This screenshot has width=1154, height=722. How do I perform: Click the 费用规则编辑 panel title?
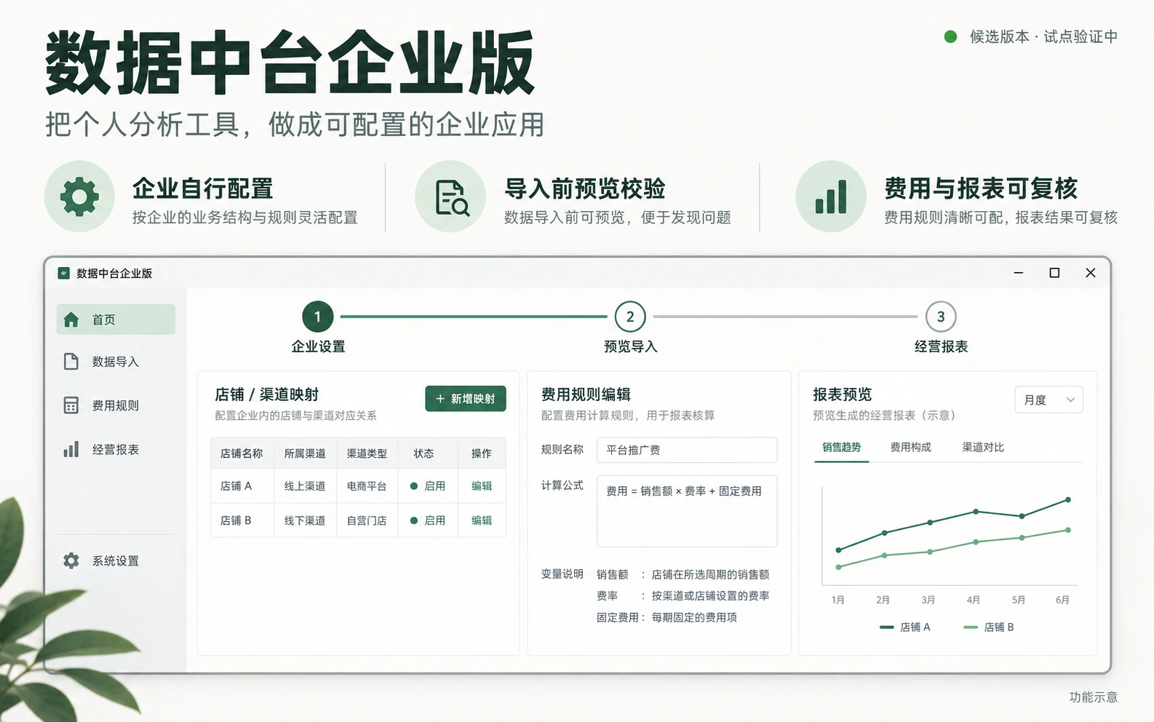pyautogui.click(x=586, y=394)
